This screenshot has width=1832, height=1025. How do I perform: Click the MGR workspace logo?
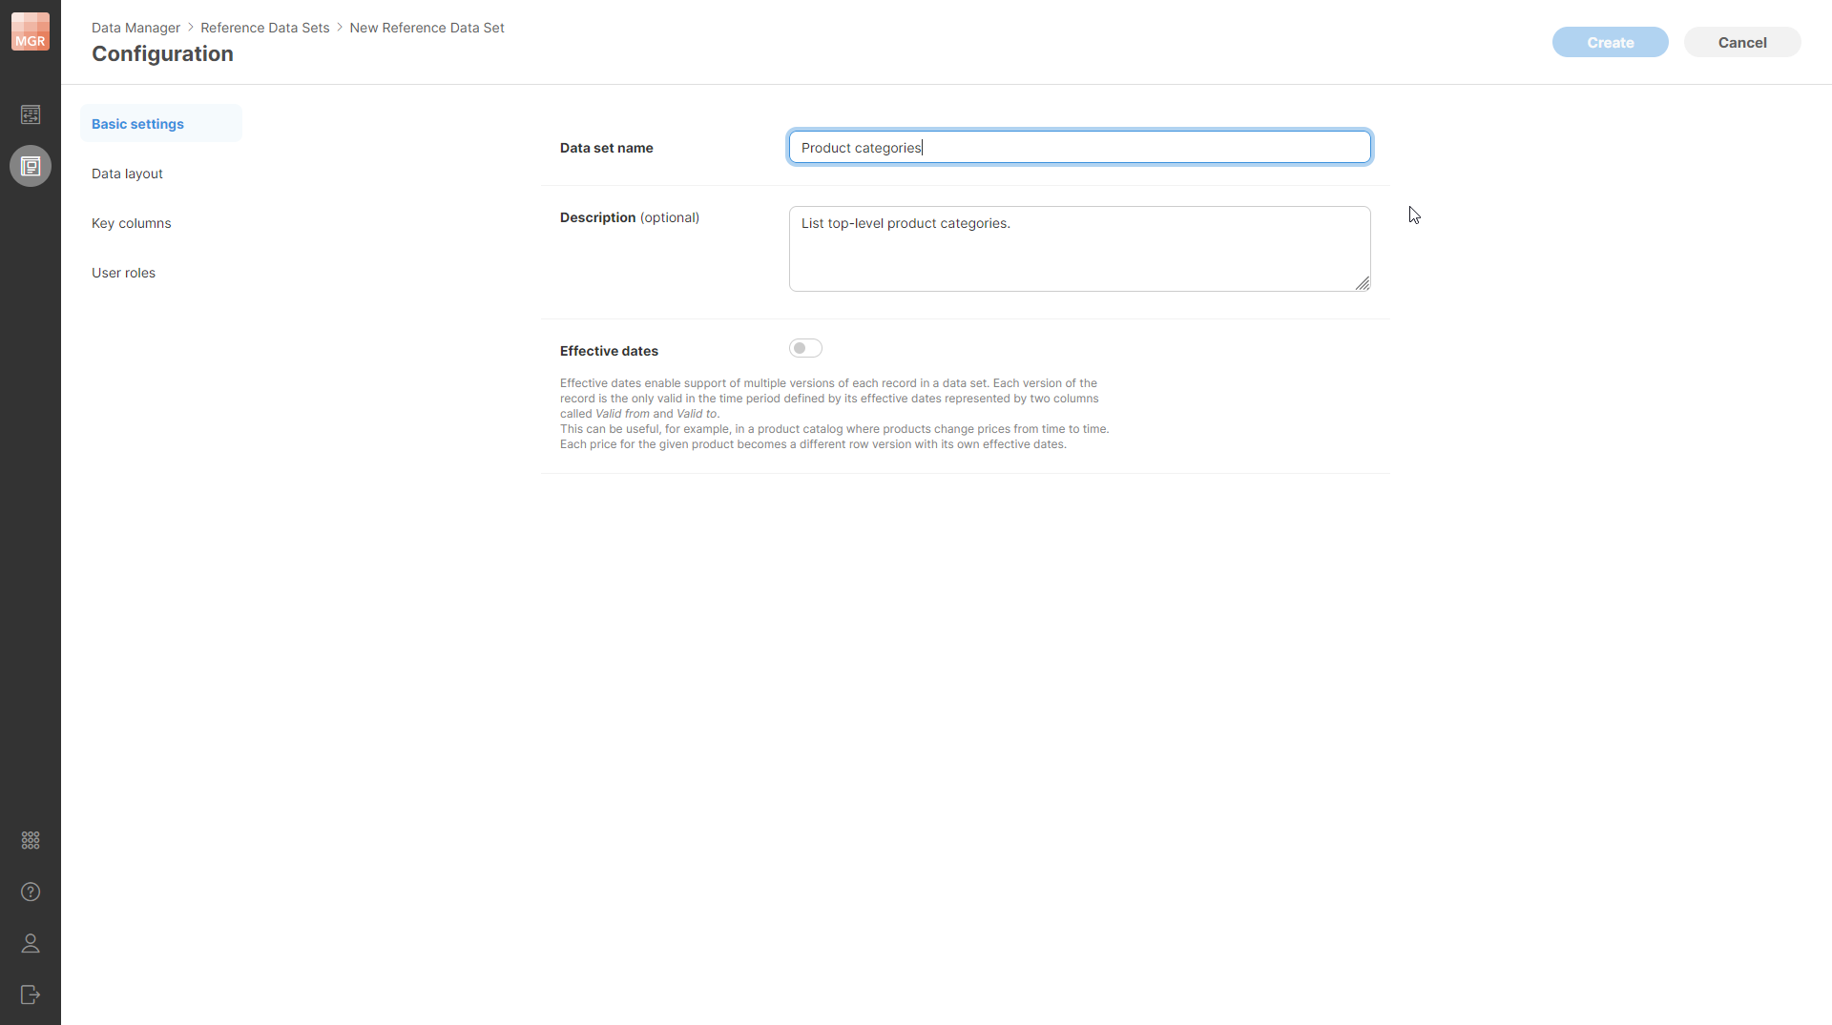coord(30,30)
